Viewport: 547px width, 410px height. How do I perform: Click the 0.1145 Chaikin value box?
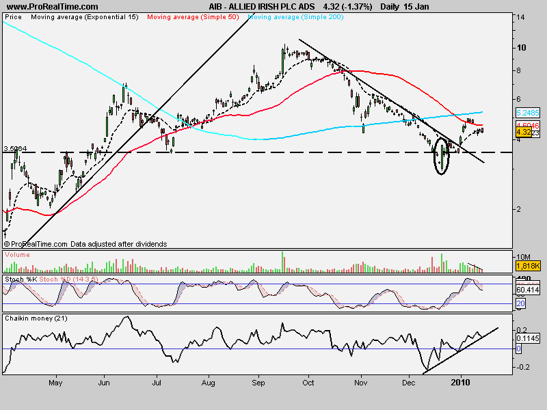[528, 338]
